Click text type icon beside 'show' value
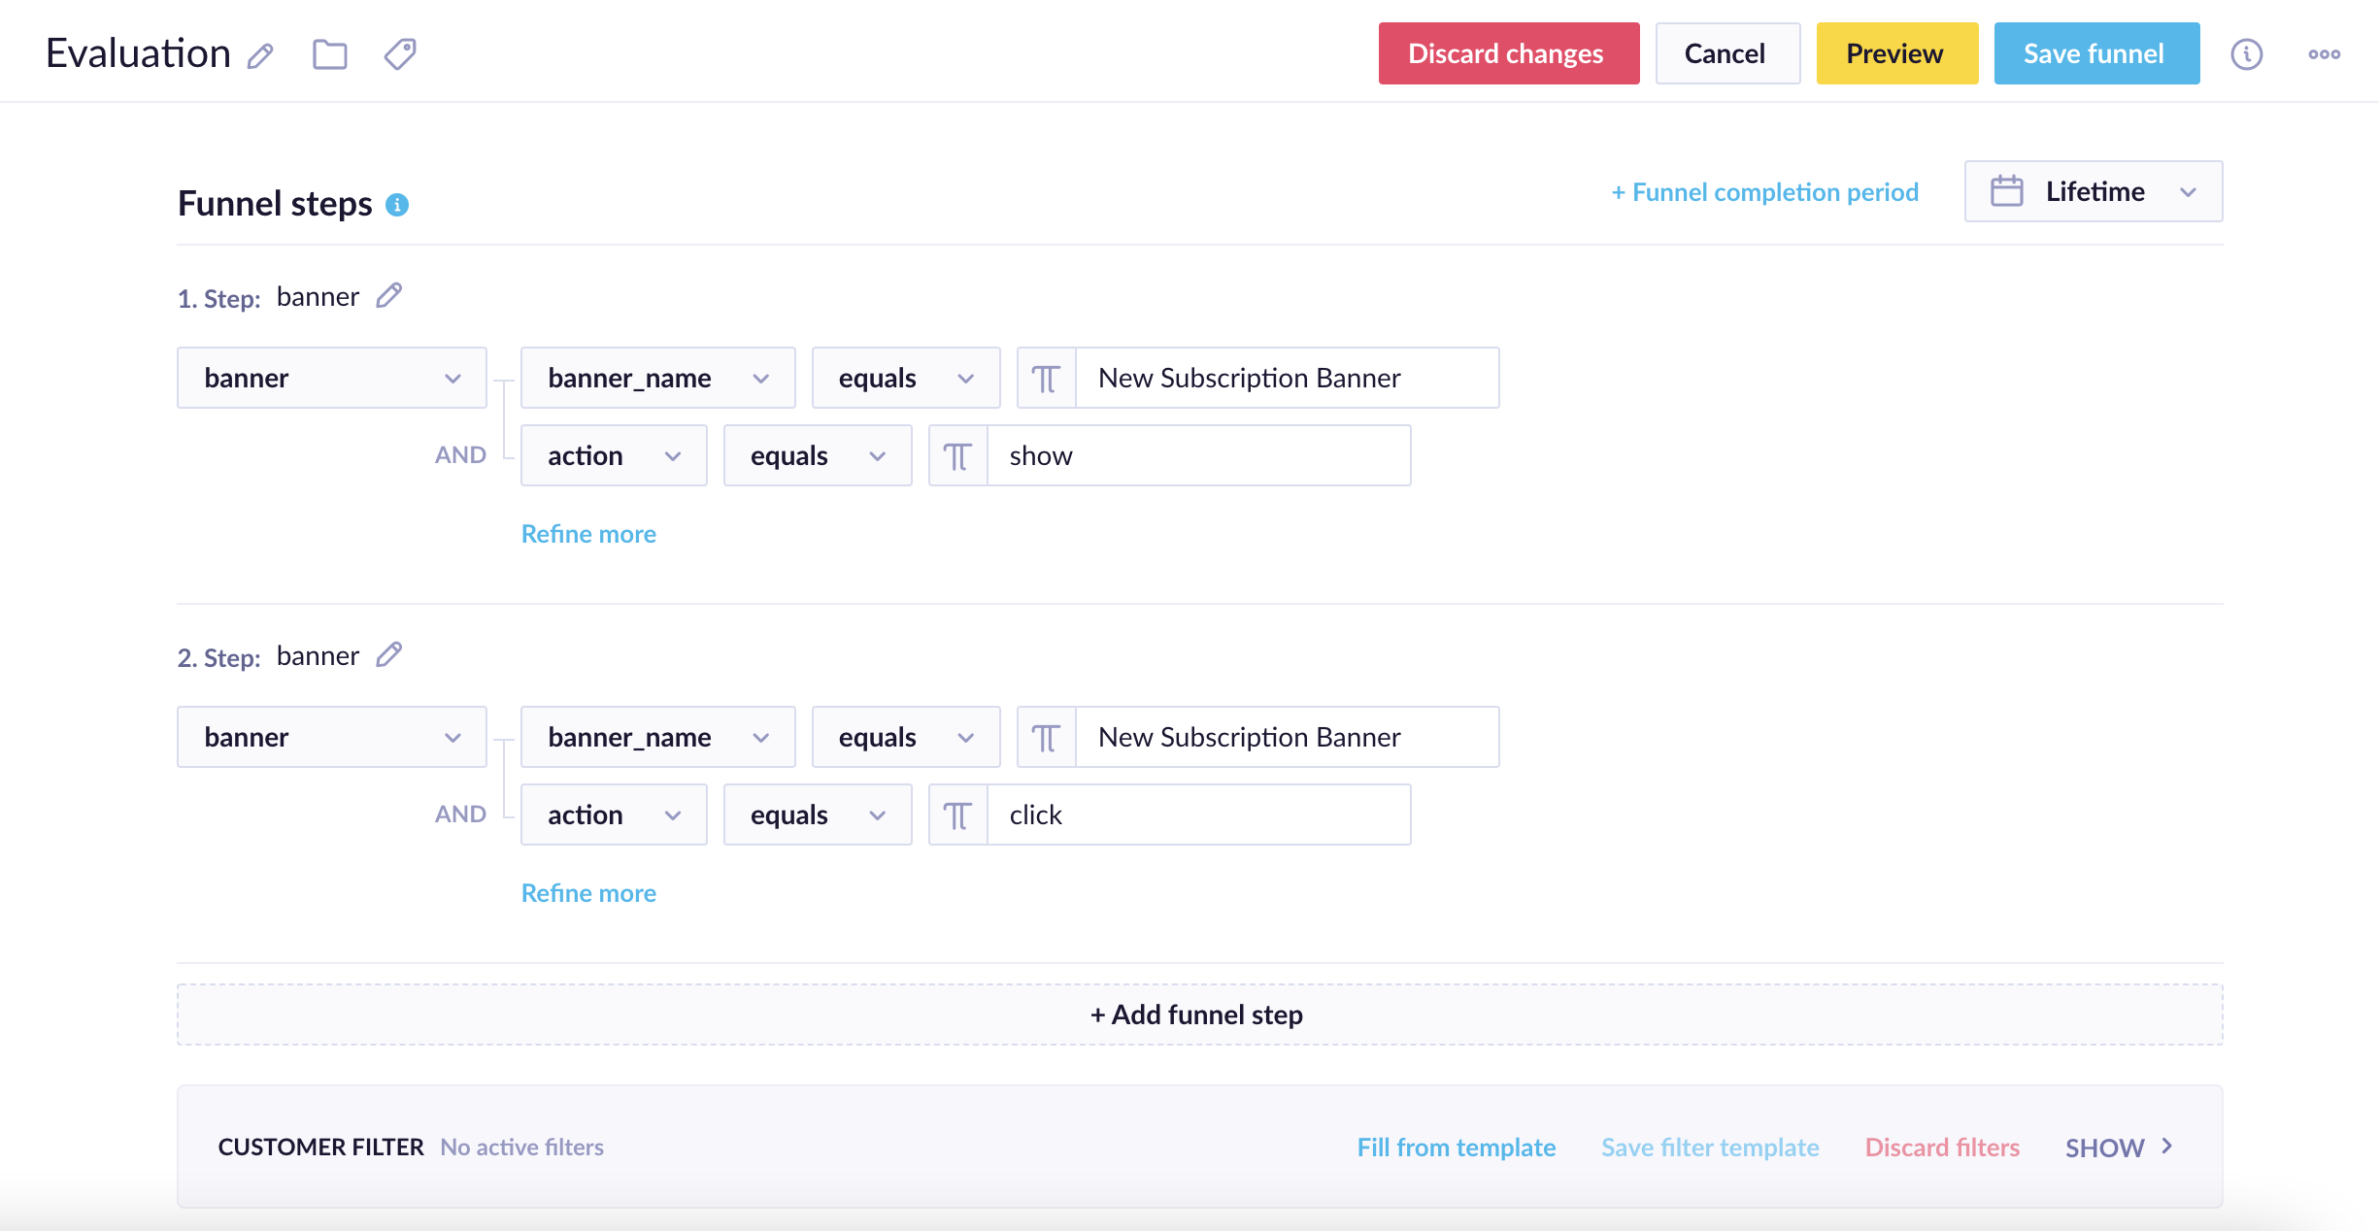Image resolution: width=2379 pixels, height=1231 pixels. click(957, 456)
